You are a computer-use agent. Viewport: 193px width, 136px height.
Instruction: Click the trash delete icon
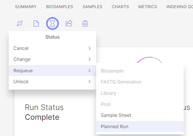(x=85, y=23)
